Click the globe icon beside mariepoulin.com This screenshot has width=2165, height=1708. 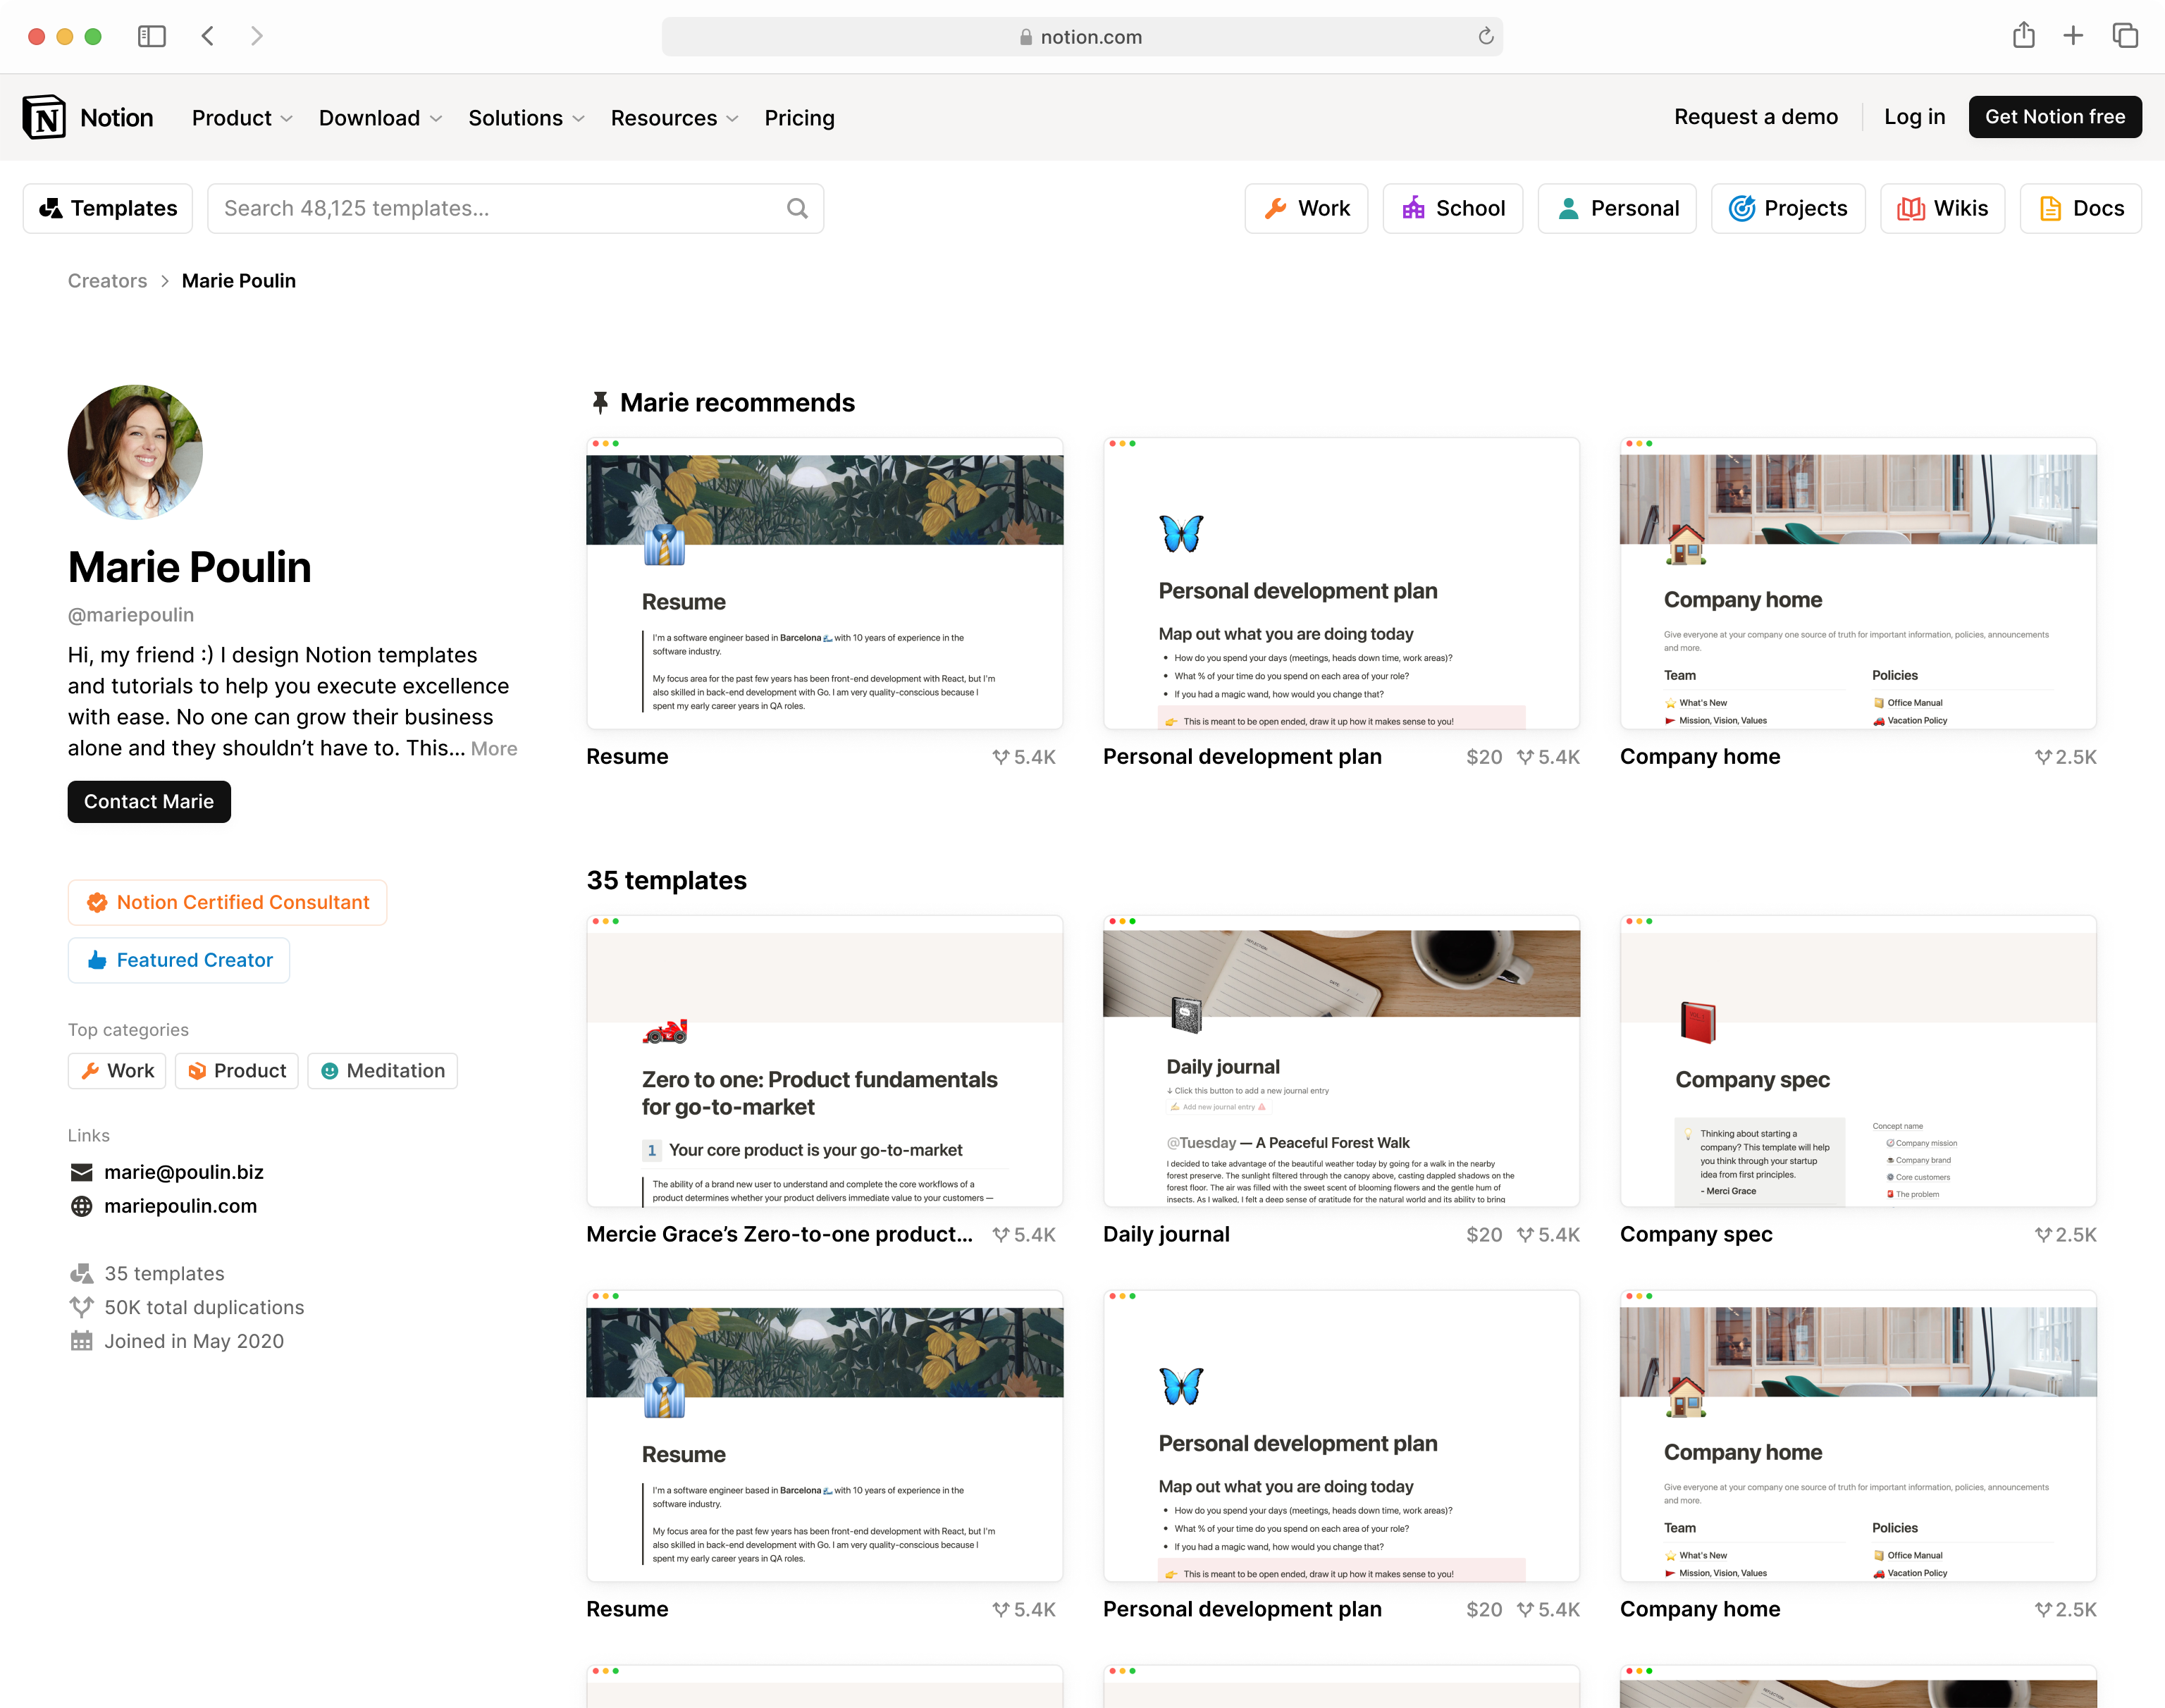[x=81, y=1206]
